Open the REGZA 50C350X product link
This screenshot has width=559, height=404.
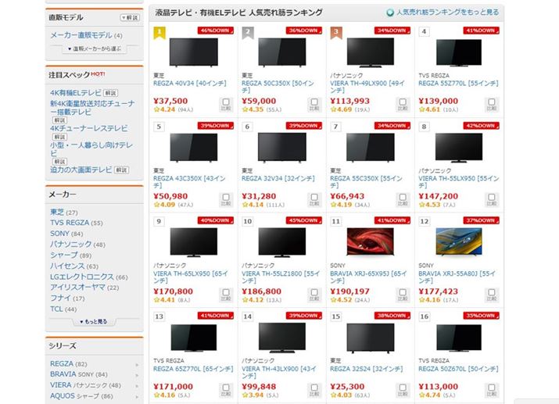tap(278, 87)
